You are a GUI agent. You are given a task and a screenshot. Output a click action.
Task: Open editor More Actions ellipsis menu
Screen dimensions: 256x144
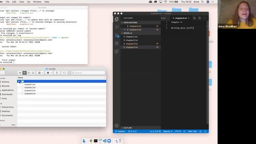204,18
